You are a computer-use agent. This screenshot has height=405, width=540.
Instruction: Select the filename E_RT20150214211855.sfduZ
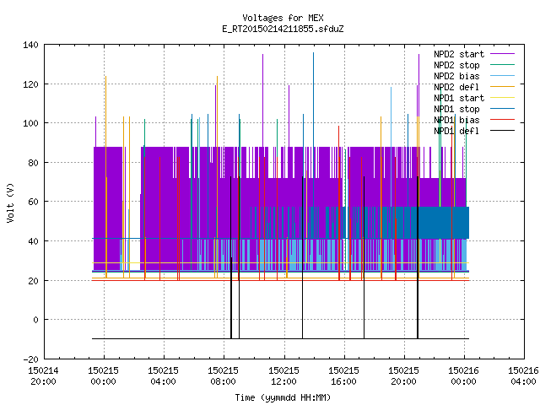click(283, 29)
